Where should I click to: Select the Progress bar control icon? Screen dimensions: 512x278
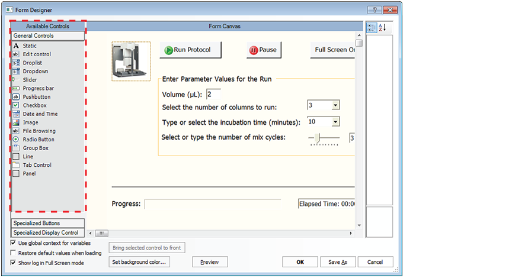tap(16, 88)
